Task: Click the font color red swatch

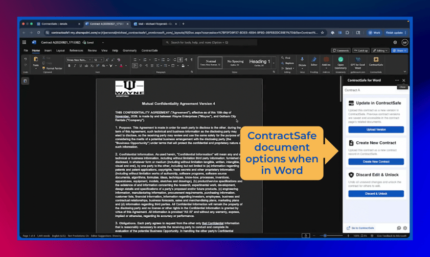Action: coord(121,66)
